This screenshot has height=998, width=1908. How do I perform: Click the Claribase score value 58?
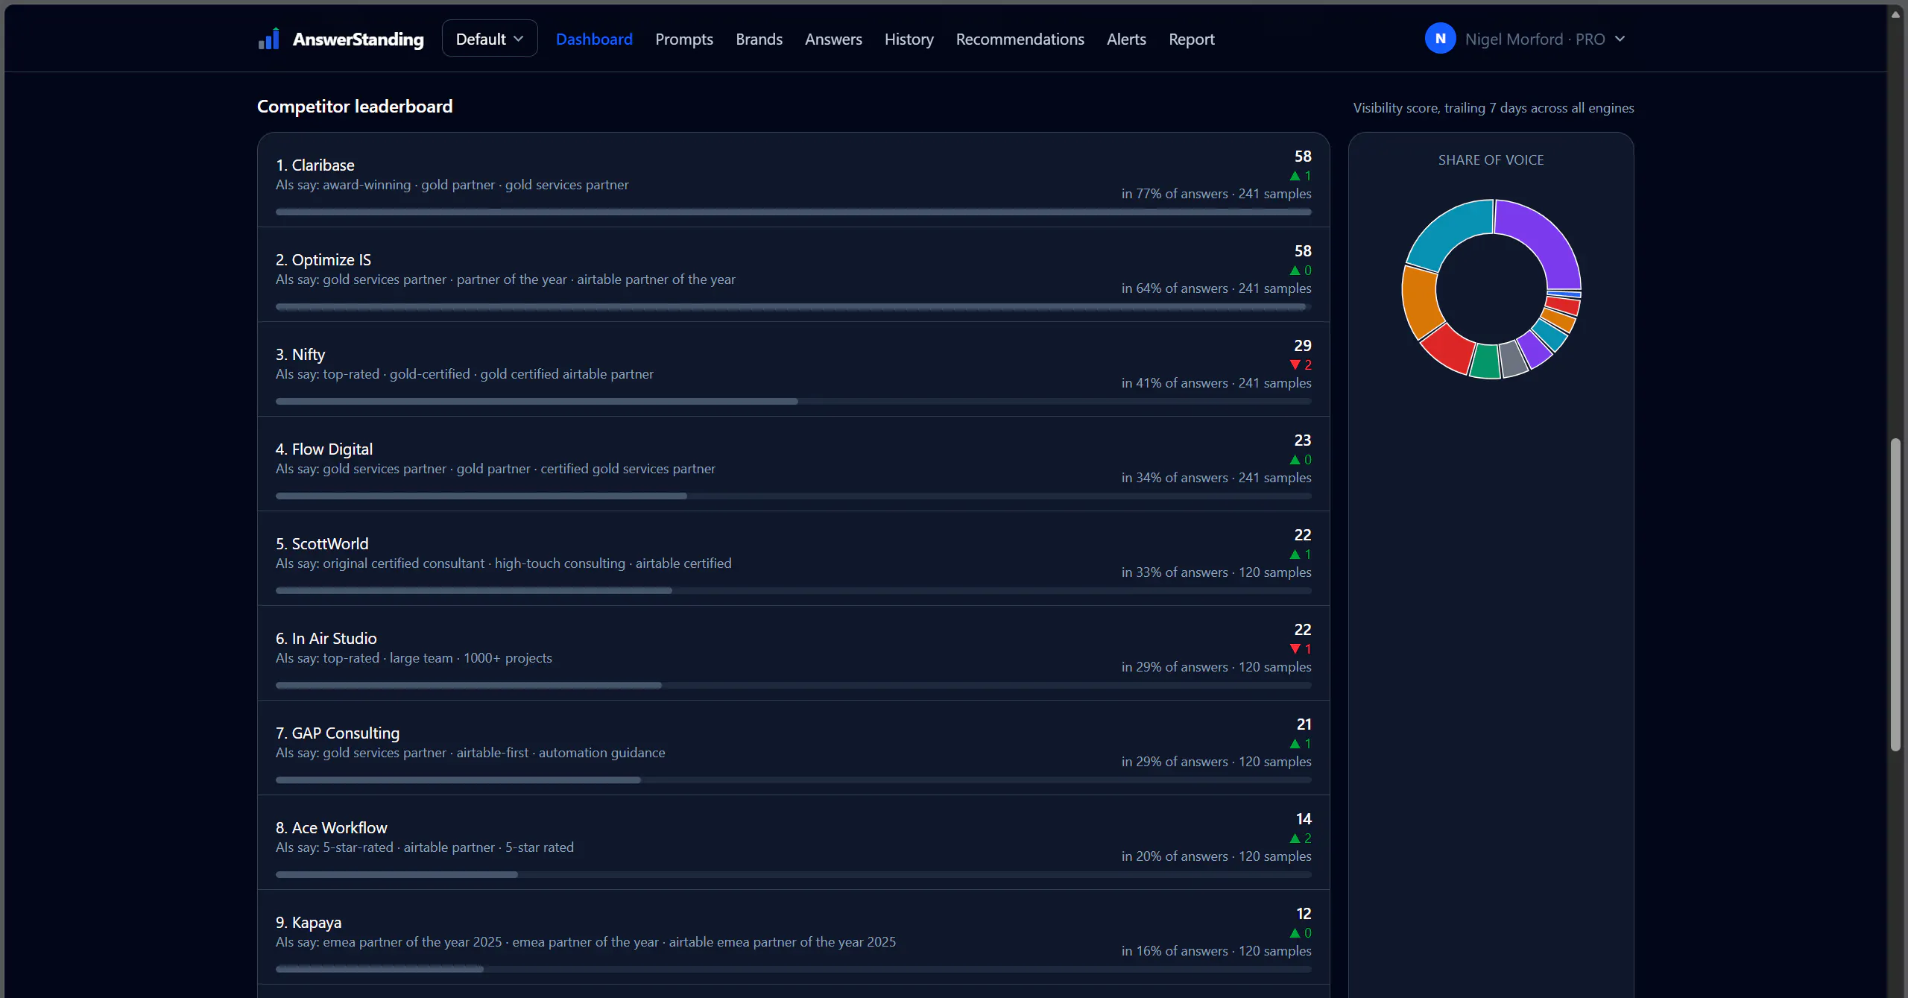1303,157
